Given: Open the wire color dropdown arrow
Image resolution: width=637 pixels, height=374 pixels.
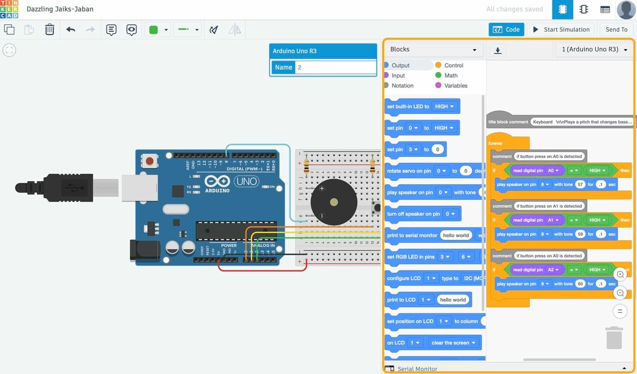Looking at the screenshot, I should (197, 30).
